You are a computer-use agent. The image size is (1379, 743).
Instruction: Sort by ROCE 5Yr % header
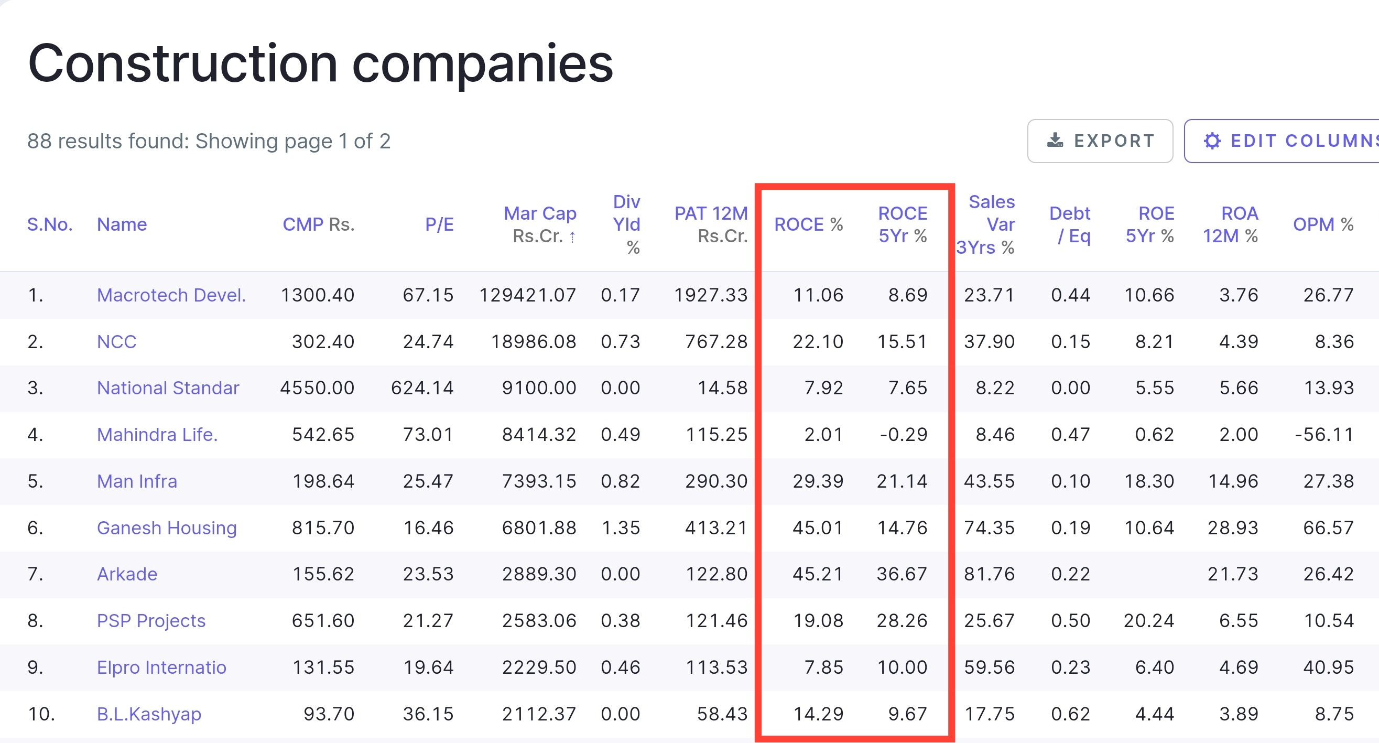click(x=903, y=224)
